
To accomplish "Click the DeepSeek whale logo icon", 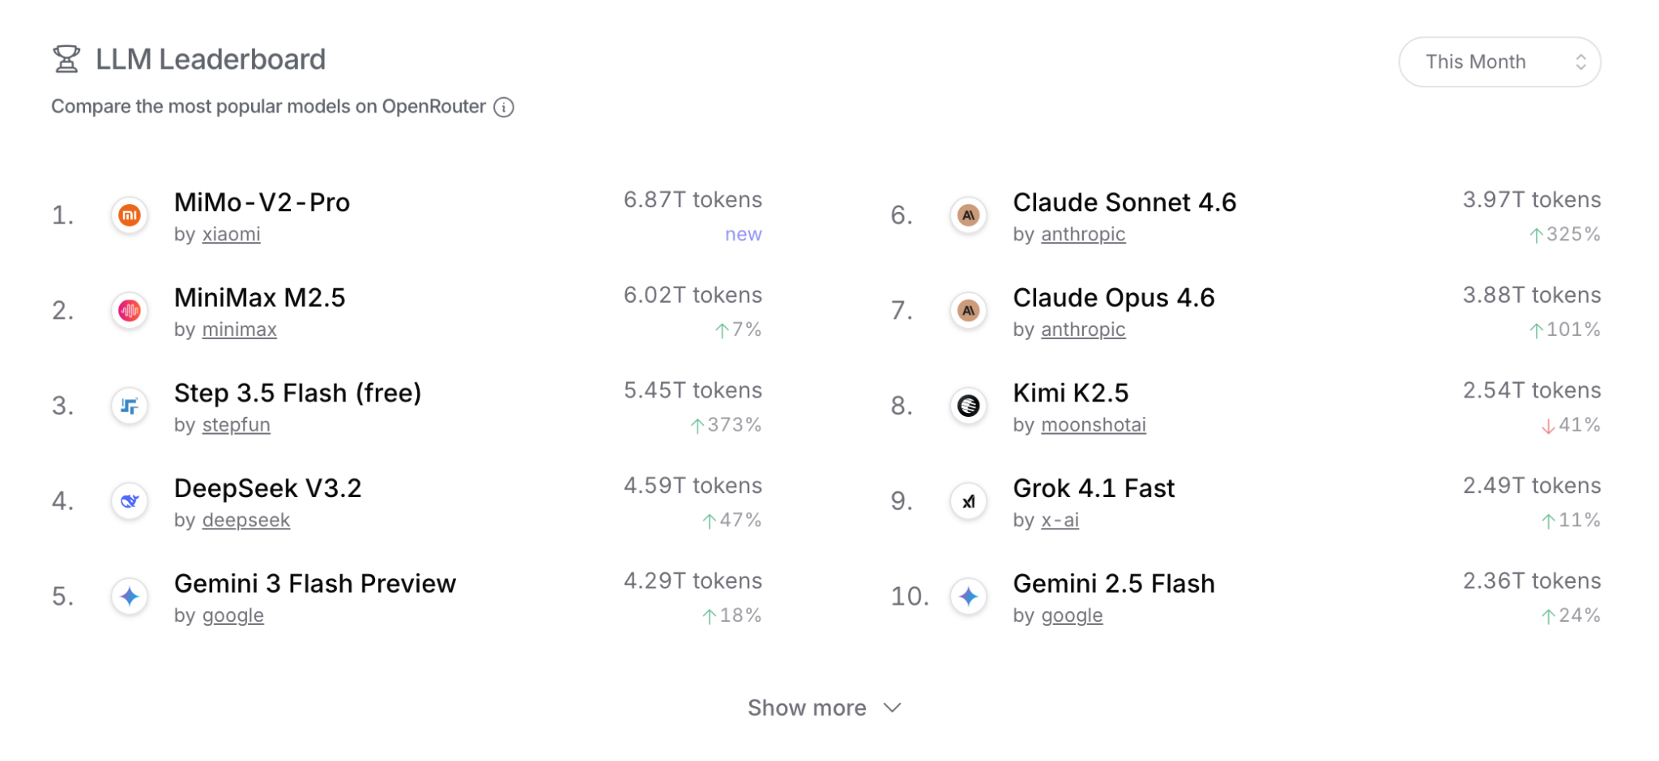I will coord(130,501).
